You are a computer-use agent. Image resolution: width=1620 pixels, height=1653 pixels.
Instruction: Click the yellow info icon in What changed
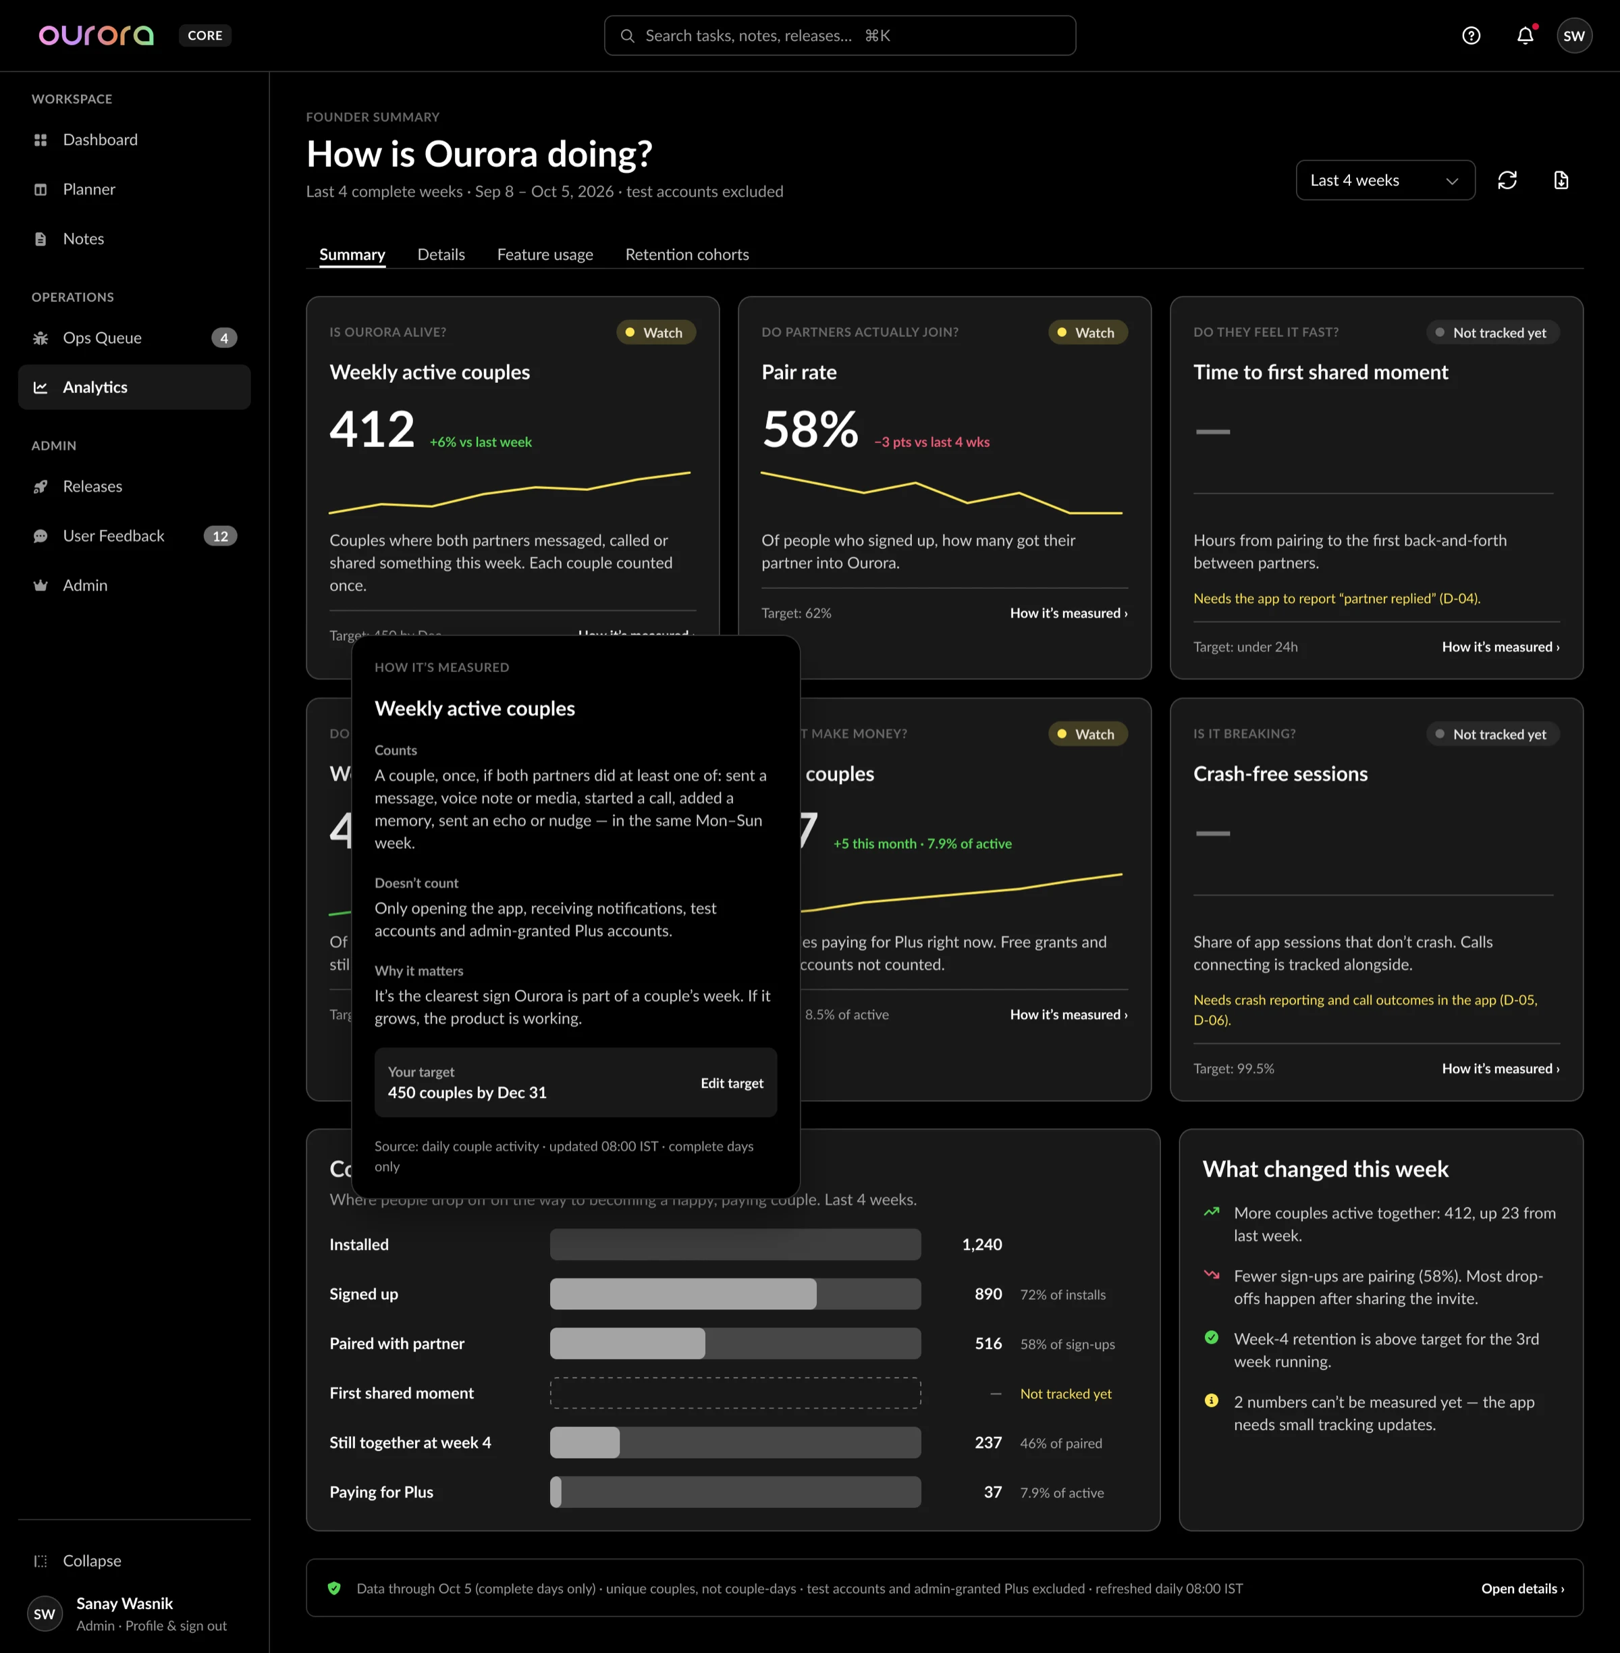[x=1212, y=1401]
